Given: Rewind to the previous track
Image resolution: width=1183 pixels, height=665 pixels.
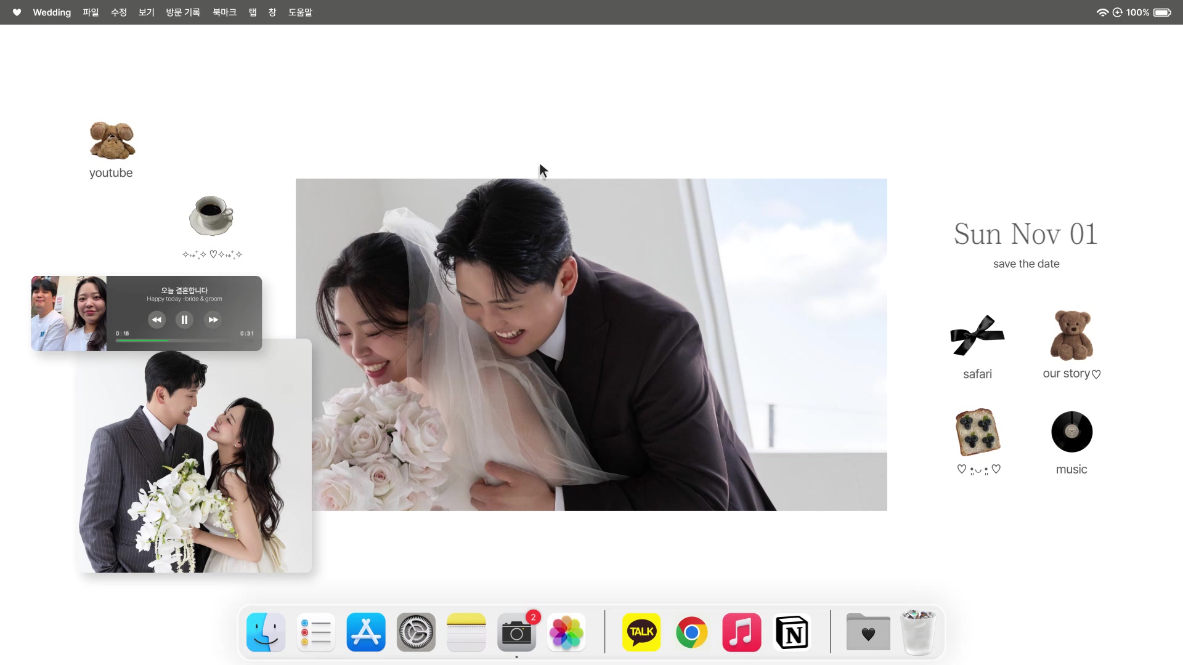Looking at the screenshot, I should pyautogui.click(x=157, y=320).
